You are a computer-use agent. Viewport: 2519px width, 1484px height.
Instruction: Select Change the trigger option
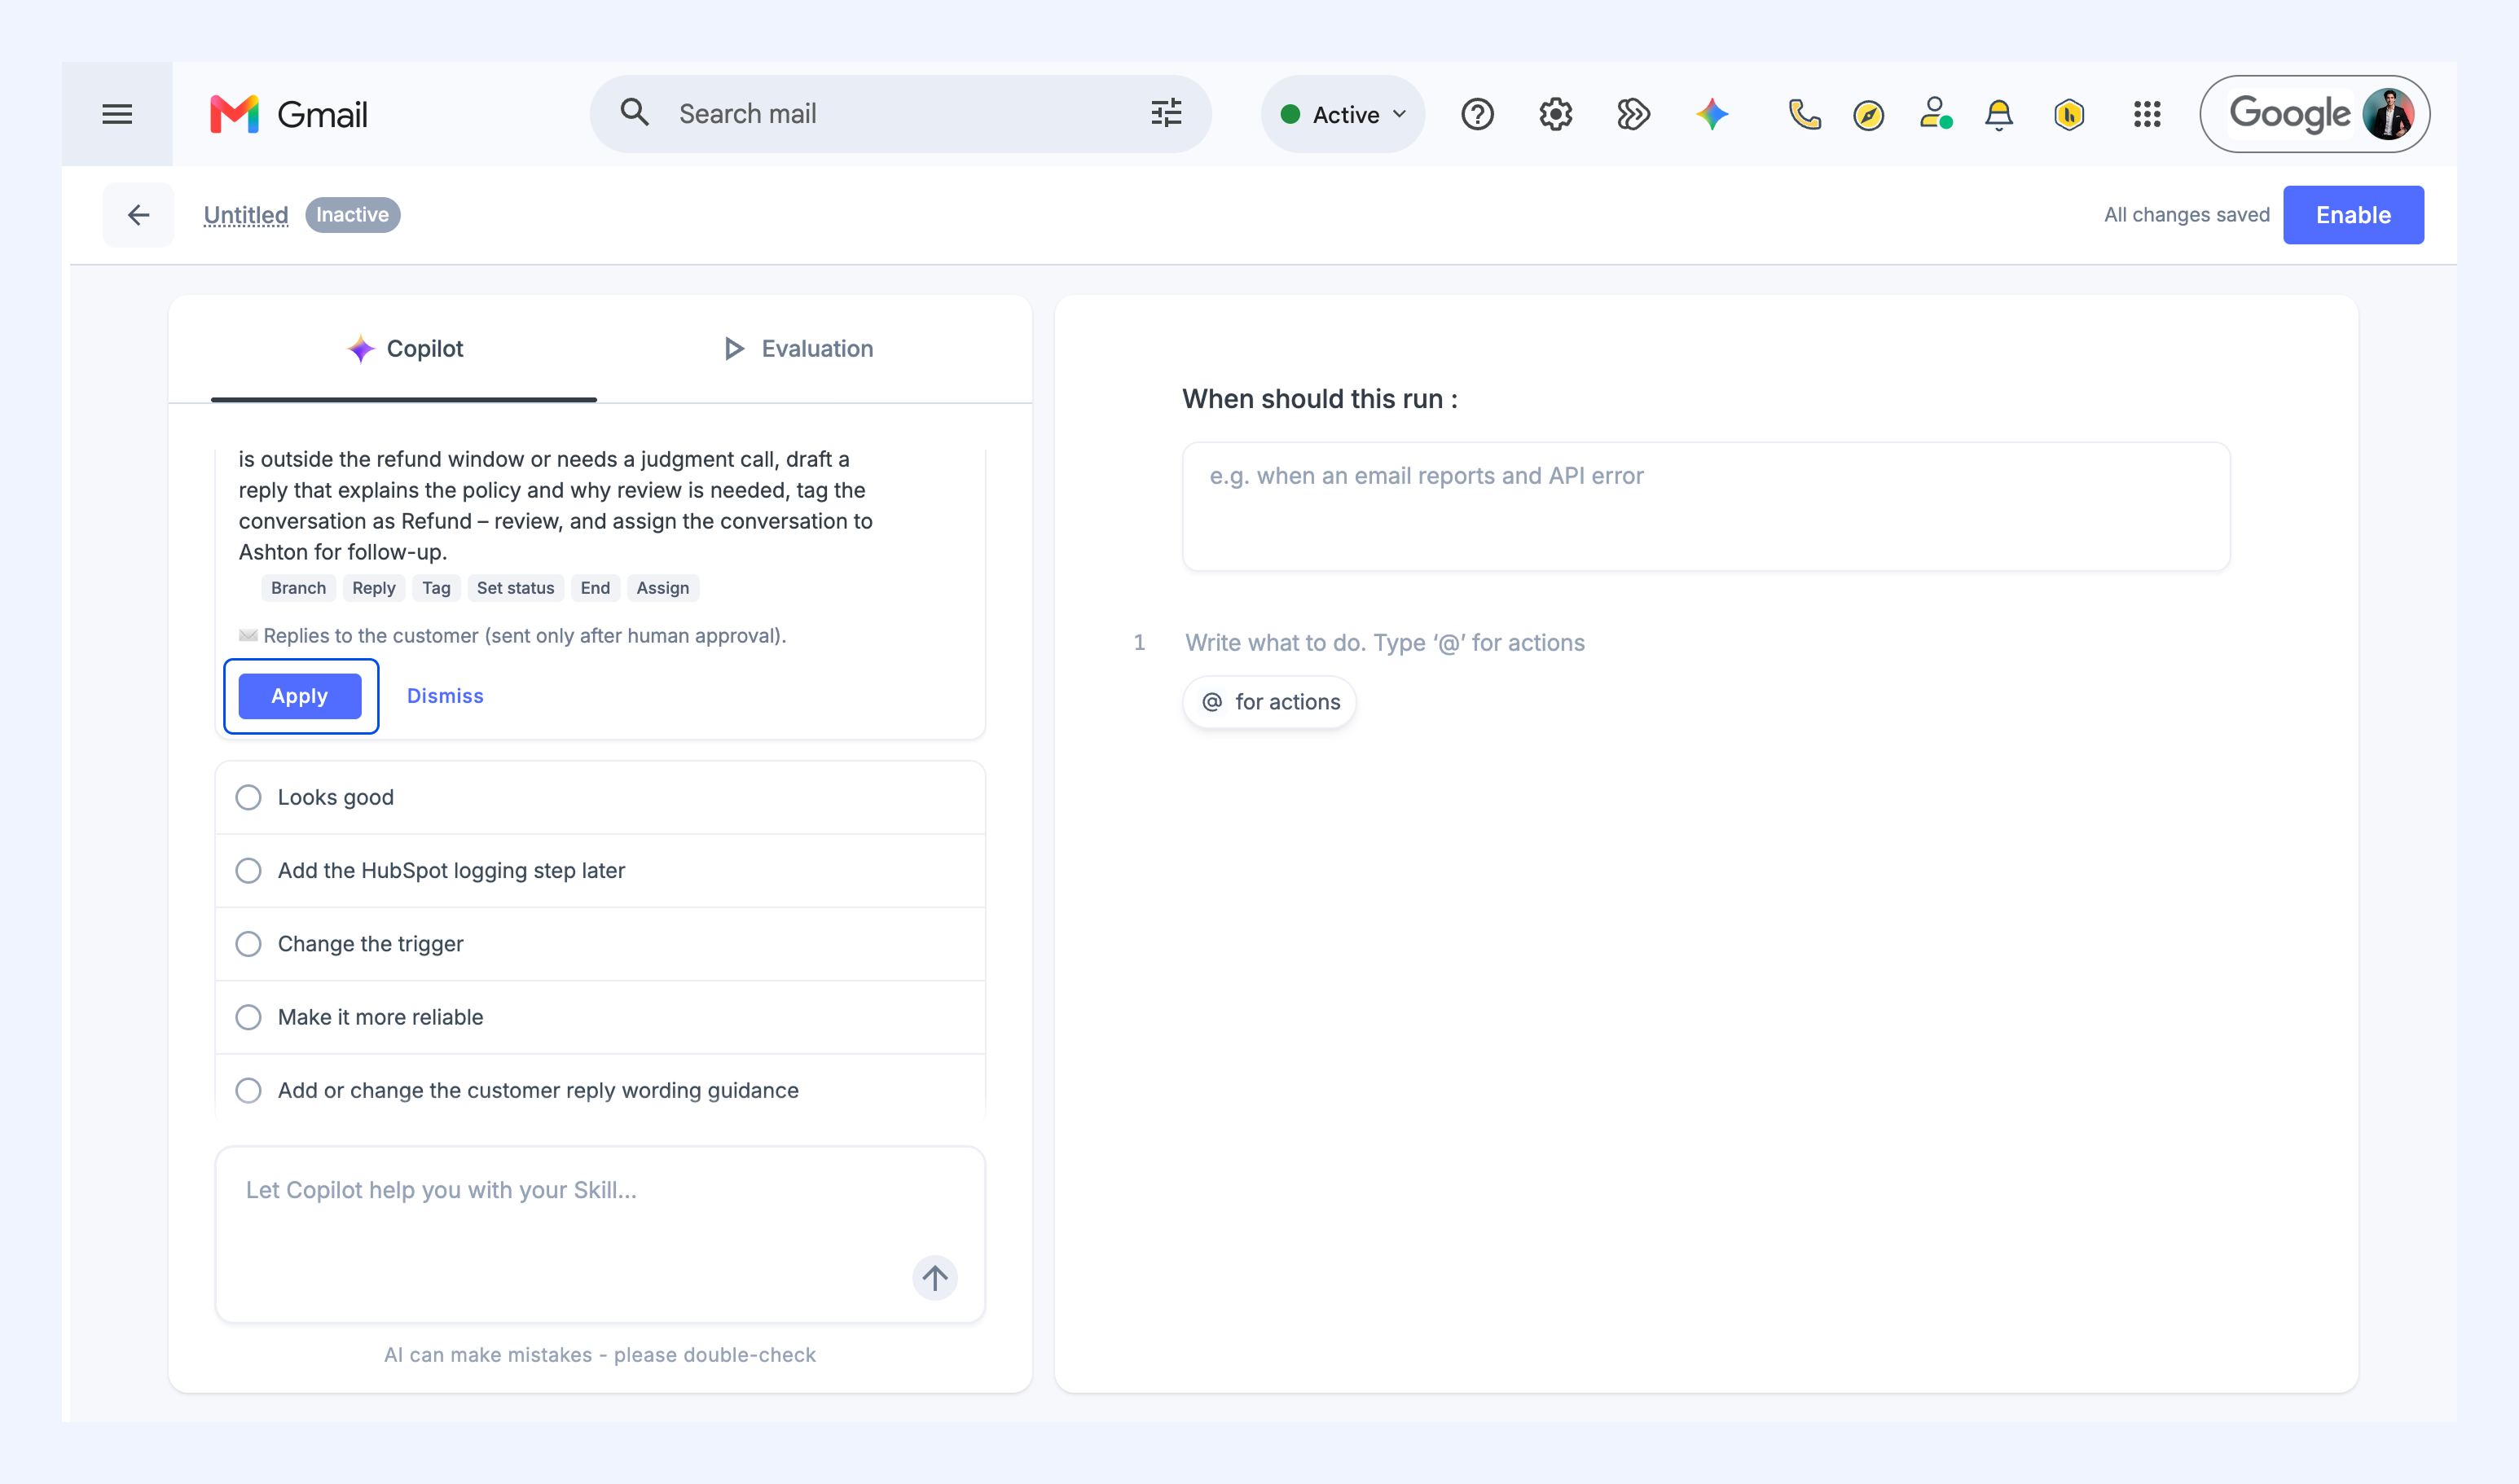pos(600,944)
